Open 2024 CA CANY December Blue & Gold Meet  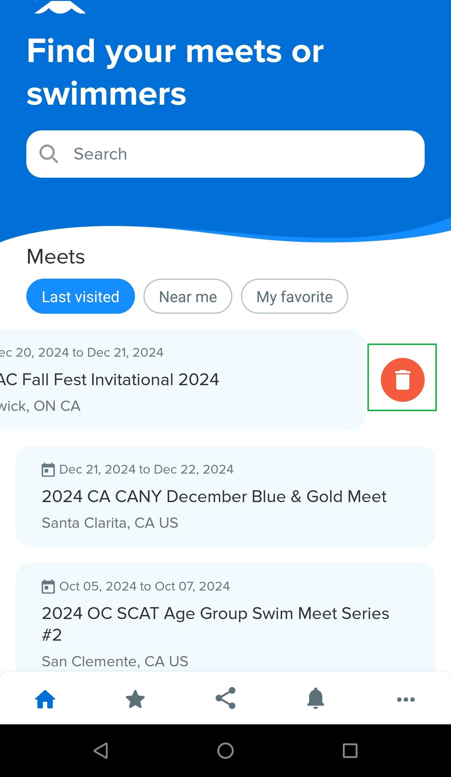pos(214,496)
